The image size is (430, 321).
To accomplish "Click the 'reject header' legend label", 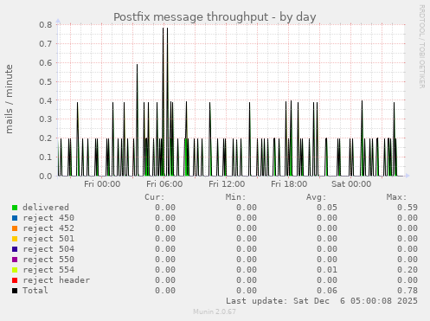I will coord(56,280).
